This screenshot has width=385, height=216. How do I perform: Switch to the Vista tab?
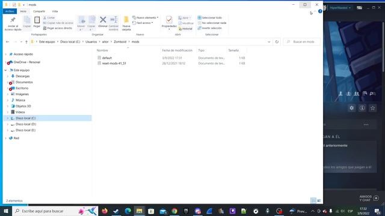[55, 11]
